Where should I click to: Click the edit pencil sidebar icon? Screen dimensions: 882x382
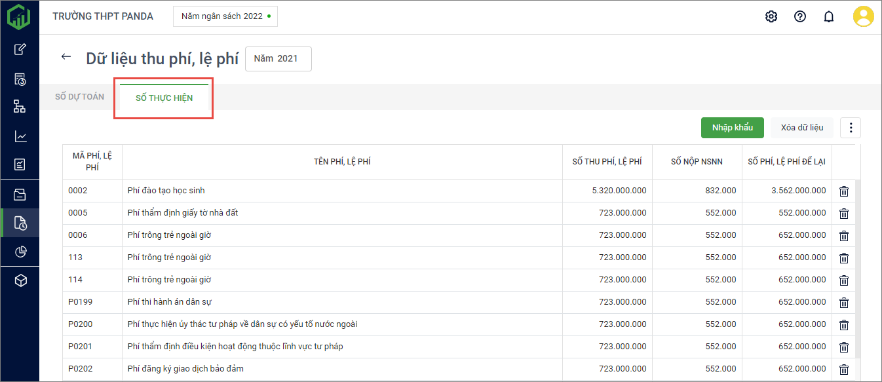click(x=20, y=49)
